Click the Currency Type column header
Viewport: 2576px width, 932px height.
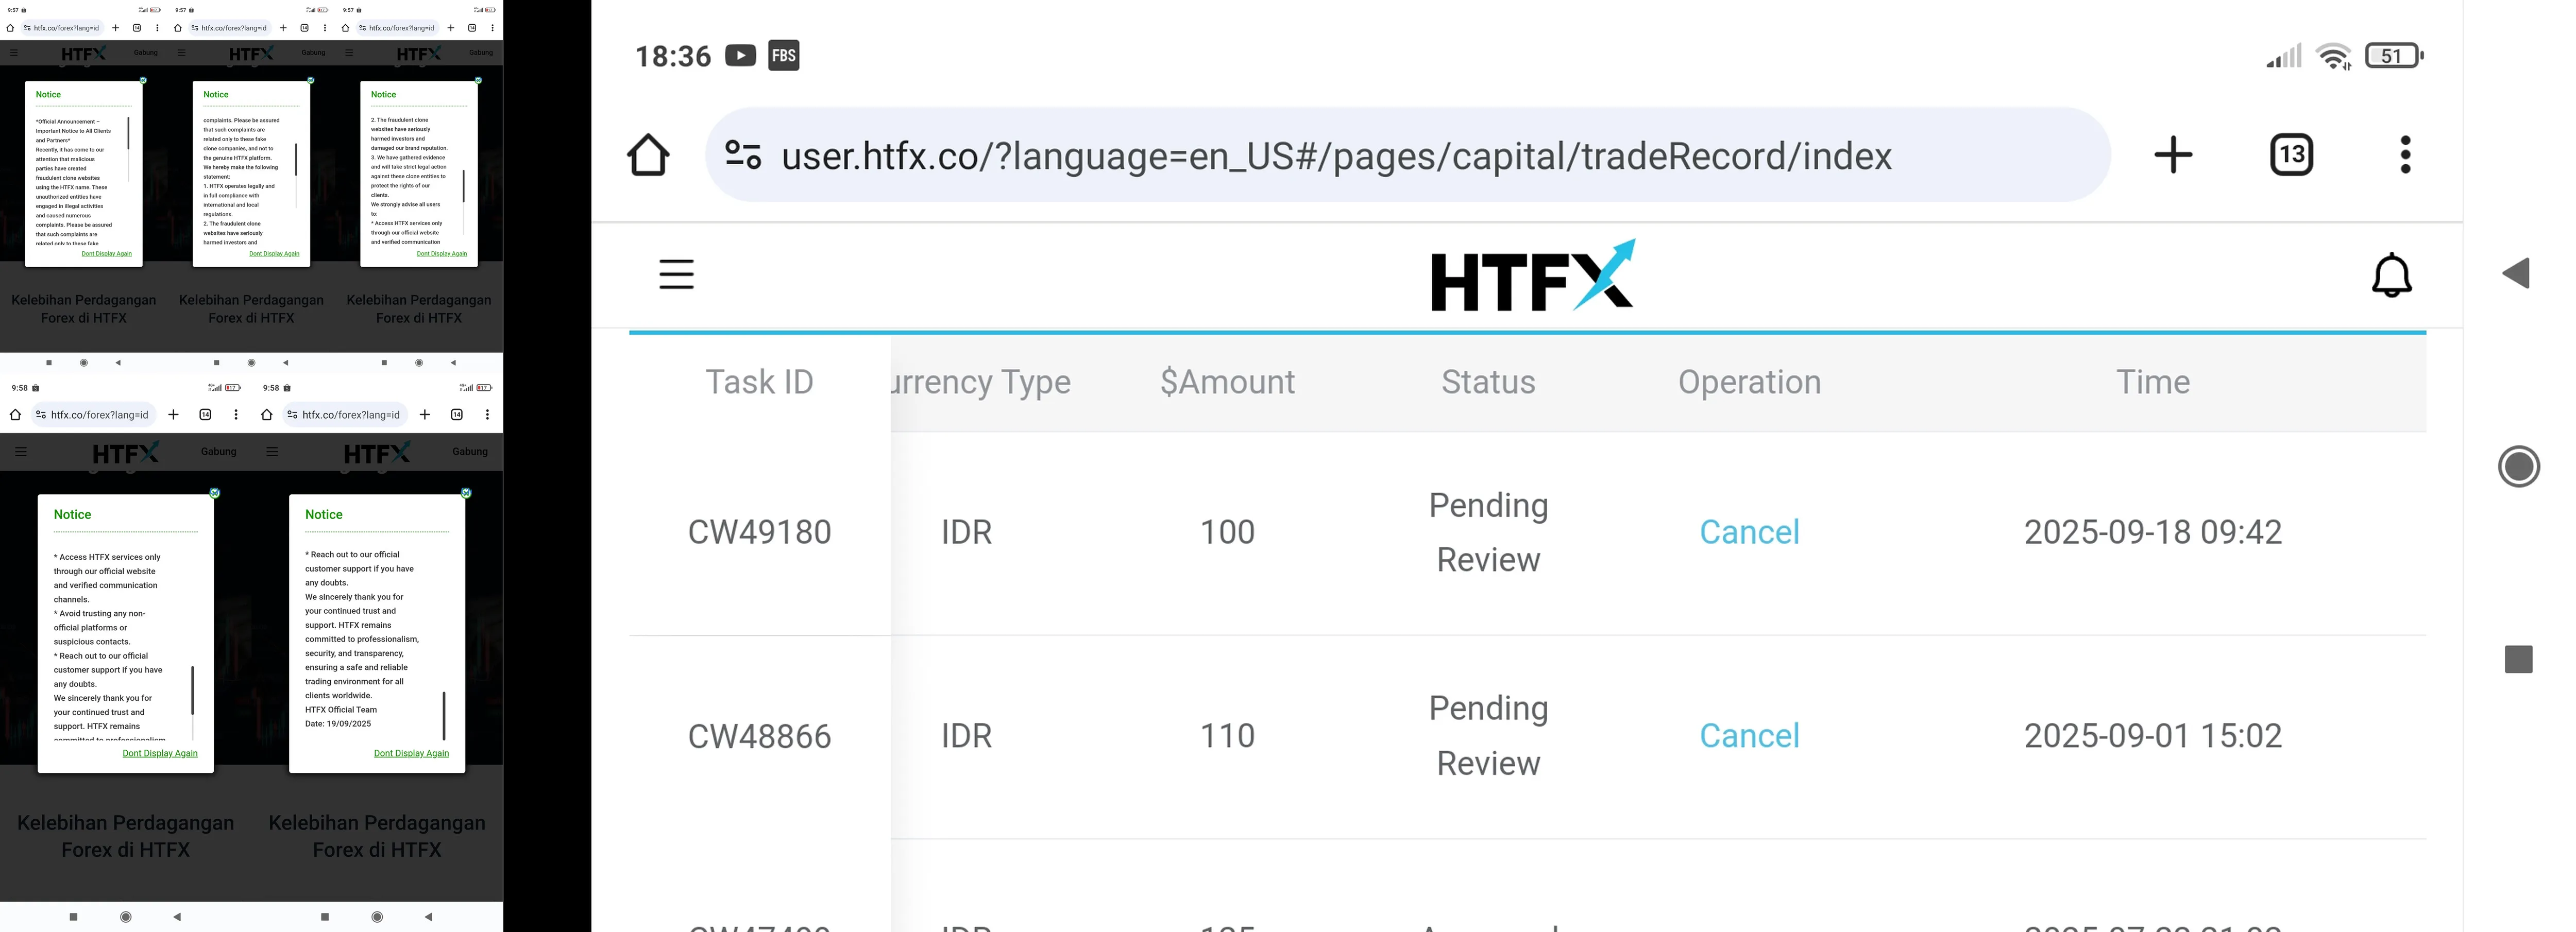980,382
